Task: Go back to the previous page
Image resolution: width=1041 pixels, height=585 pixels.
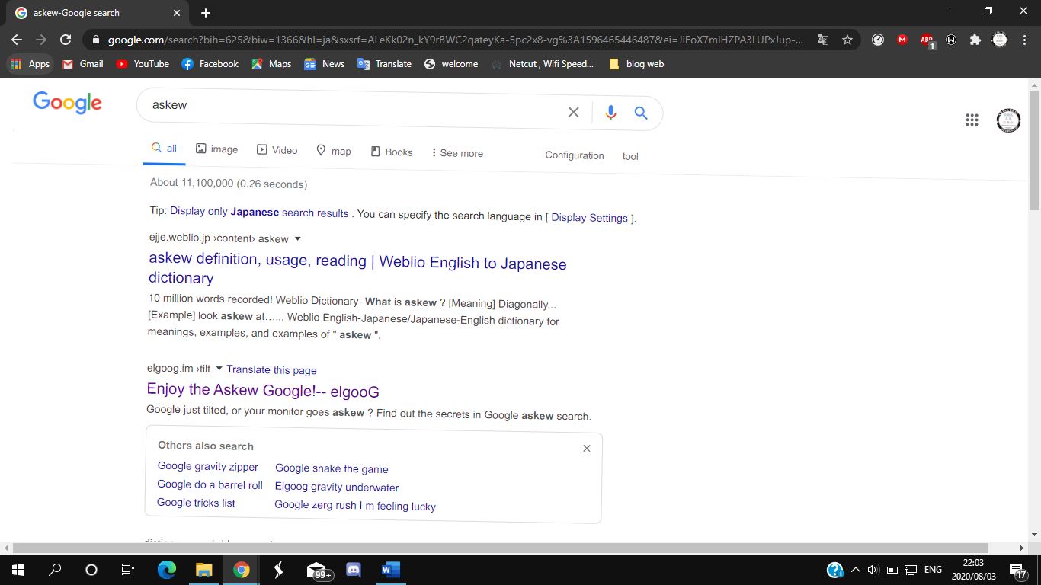Action: [x=17, y=40]
